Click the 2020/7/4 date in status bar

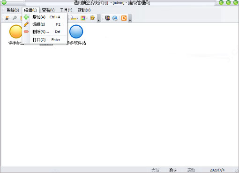[x=217, y=170]
